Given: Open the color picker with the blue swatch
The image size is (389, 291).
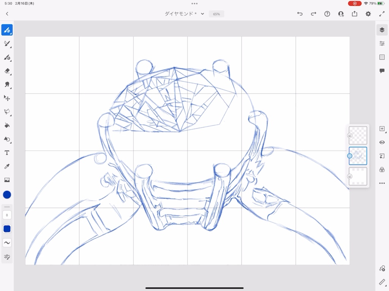Looking at the screenshot, I should click(7, 195).
